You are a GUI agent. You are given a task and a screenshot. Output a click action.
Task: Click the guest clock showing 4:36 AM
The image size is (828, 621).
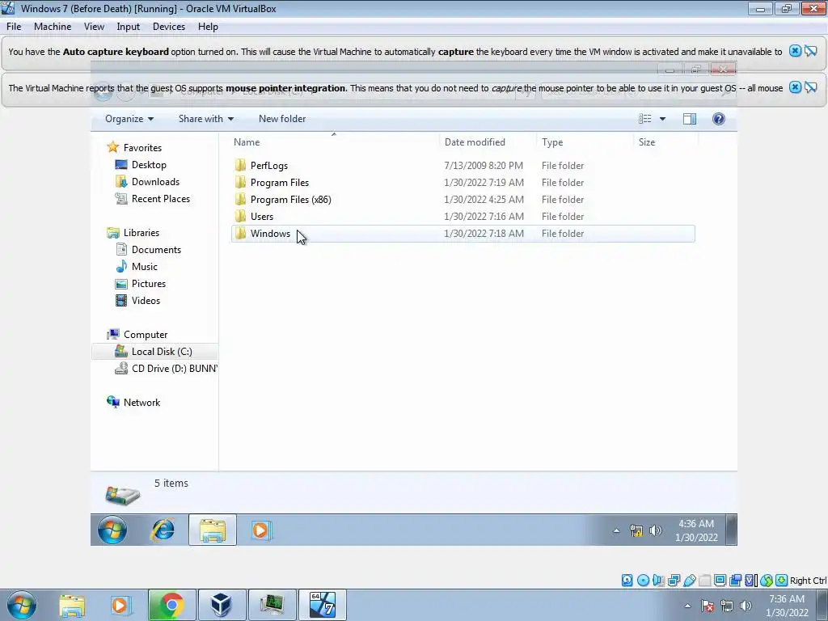696,530
